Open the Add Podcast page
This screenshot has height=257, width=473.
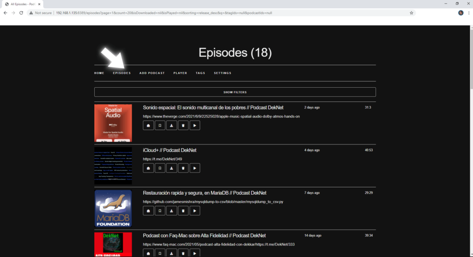[x=152, y=73]
